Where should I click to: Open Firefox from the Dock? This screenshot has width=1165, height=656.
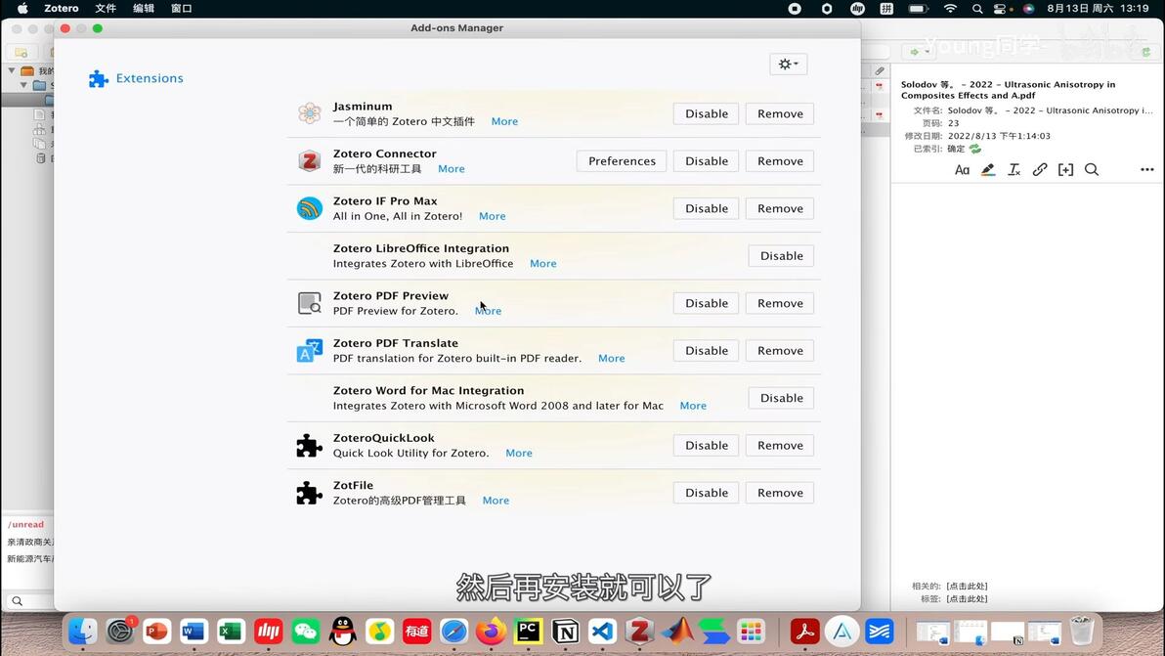point(491,632)
